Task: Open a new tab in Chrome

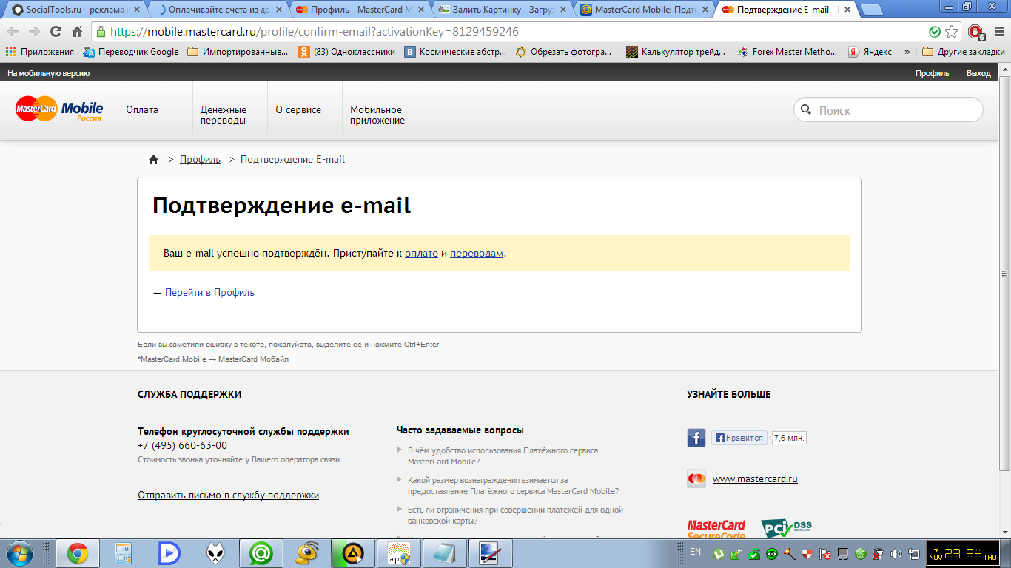Action: coord(871,10)
